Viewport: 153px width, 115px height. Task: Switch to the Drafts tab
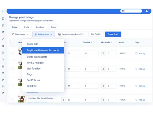(26, 27)
